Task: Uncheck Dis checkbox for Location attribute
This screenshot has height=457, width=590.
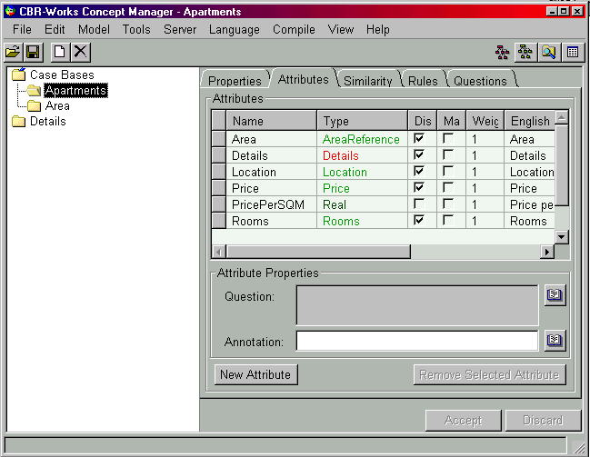Action: (419, 171)
